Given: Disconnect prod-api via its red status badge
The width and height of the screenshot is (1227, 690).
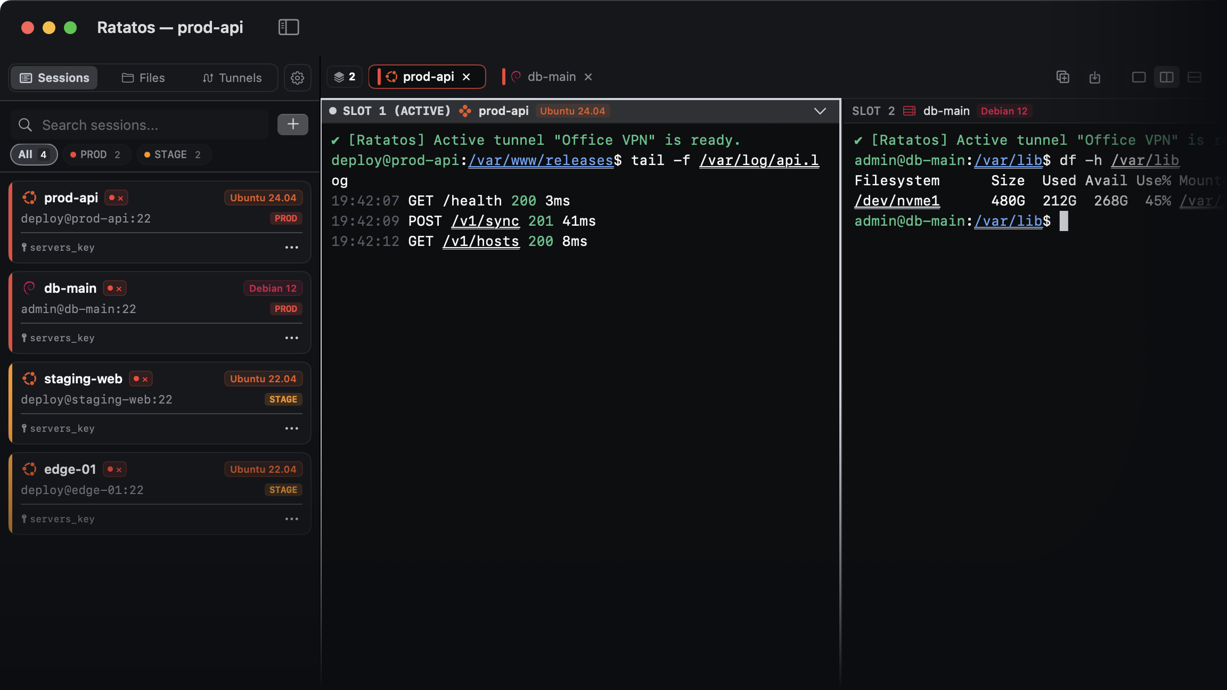Looking at the screenshot, I should click(x=116, y=198).
